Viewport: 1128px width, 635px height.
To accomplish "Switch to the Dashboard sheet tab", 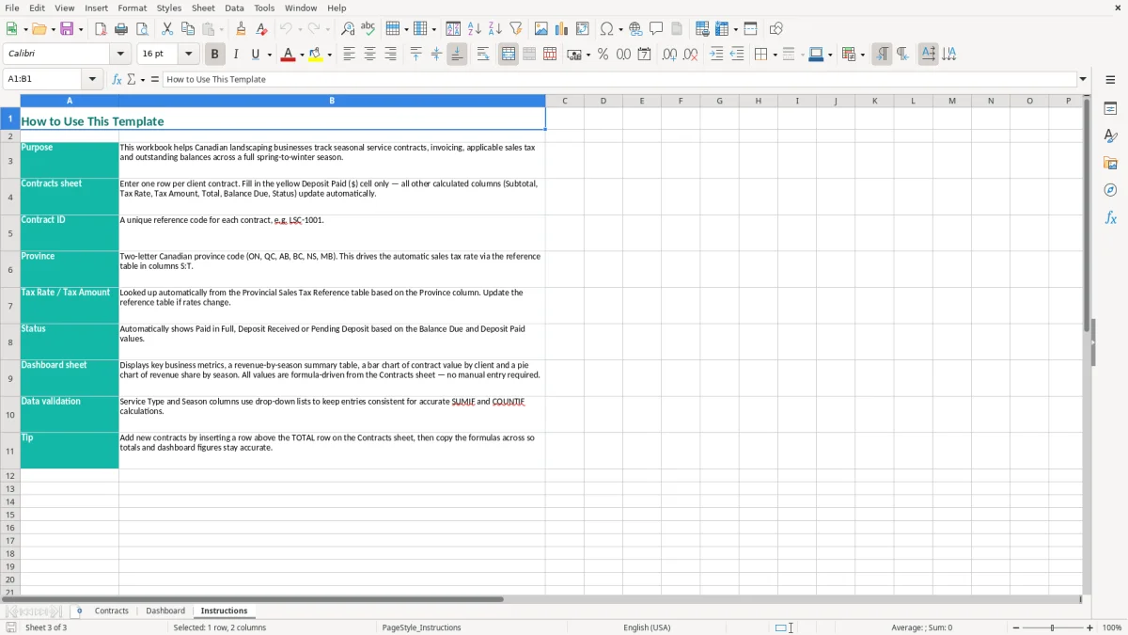I will (x=165, y=611).
